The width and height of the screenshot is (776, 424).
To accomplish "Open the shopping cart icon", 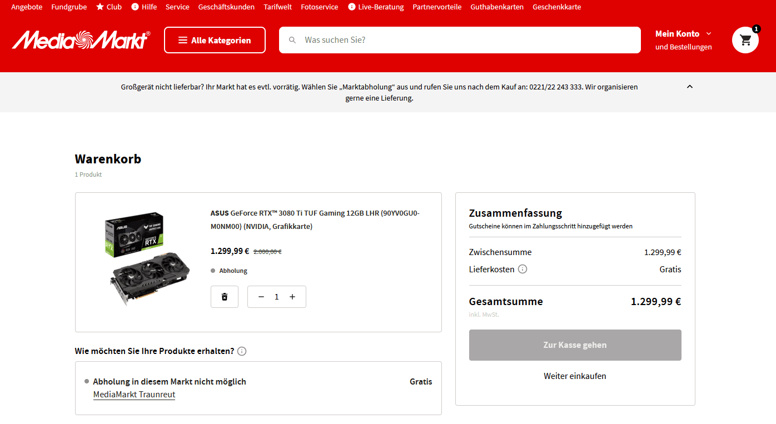I will [x=745, y=40].
